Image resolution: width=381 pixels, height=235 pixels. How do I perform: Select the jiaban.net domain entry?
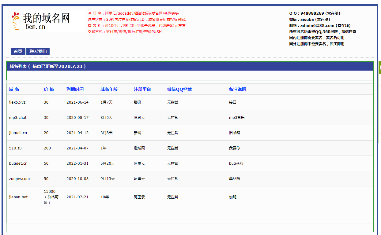(x=18, y=197)
